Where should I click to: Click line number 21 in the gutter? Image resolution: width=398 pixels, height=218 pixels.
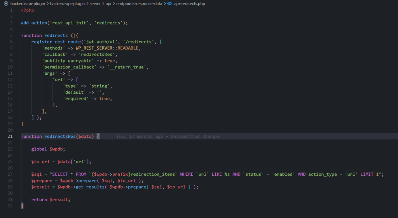[x=10, y=136]
